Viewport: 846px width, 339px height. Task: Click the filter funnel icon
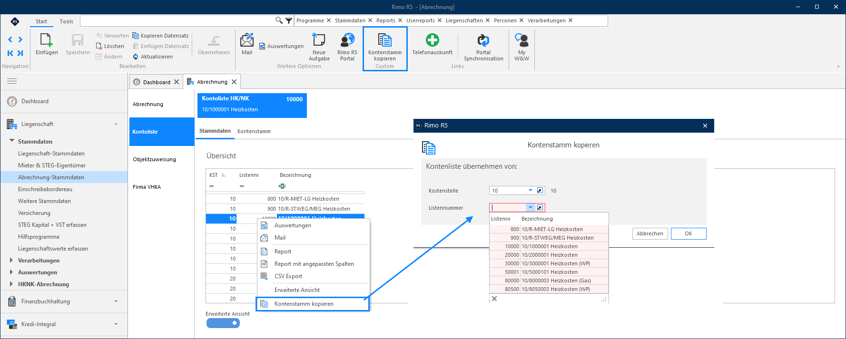[289, 20]
